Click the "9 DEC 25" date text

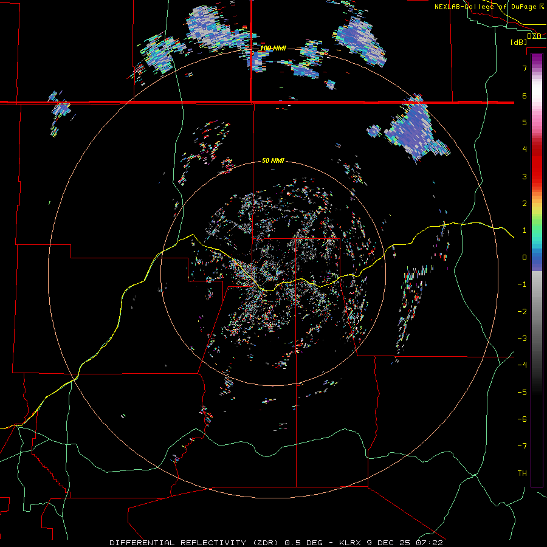coord(388,543)
